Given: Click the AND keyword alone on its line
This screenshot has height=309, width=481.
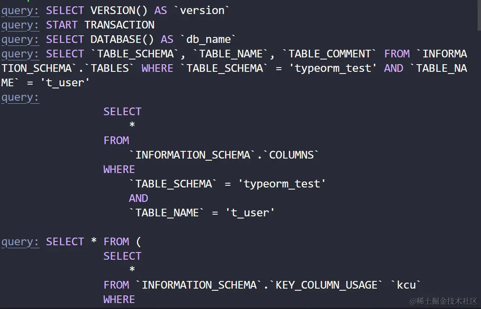Looking at the screenshot, I should click(x=138, y=198).
